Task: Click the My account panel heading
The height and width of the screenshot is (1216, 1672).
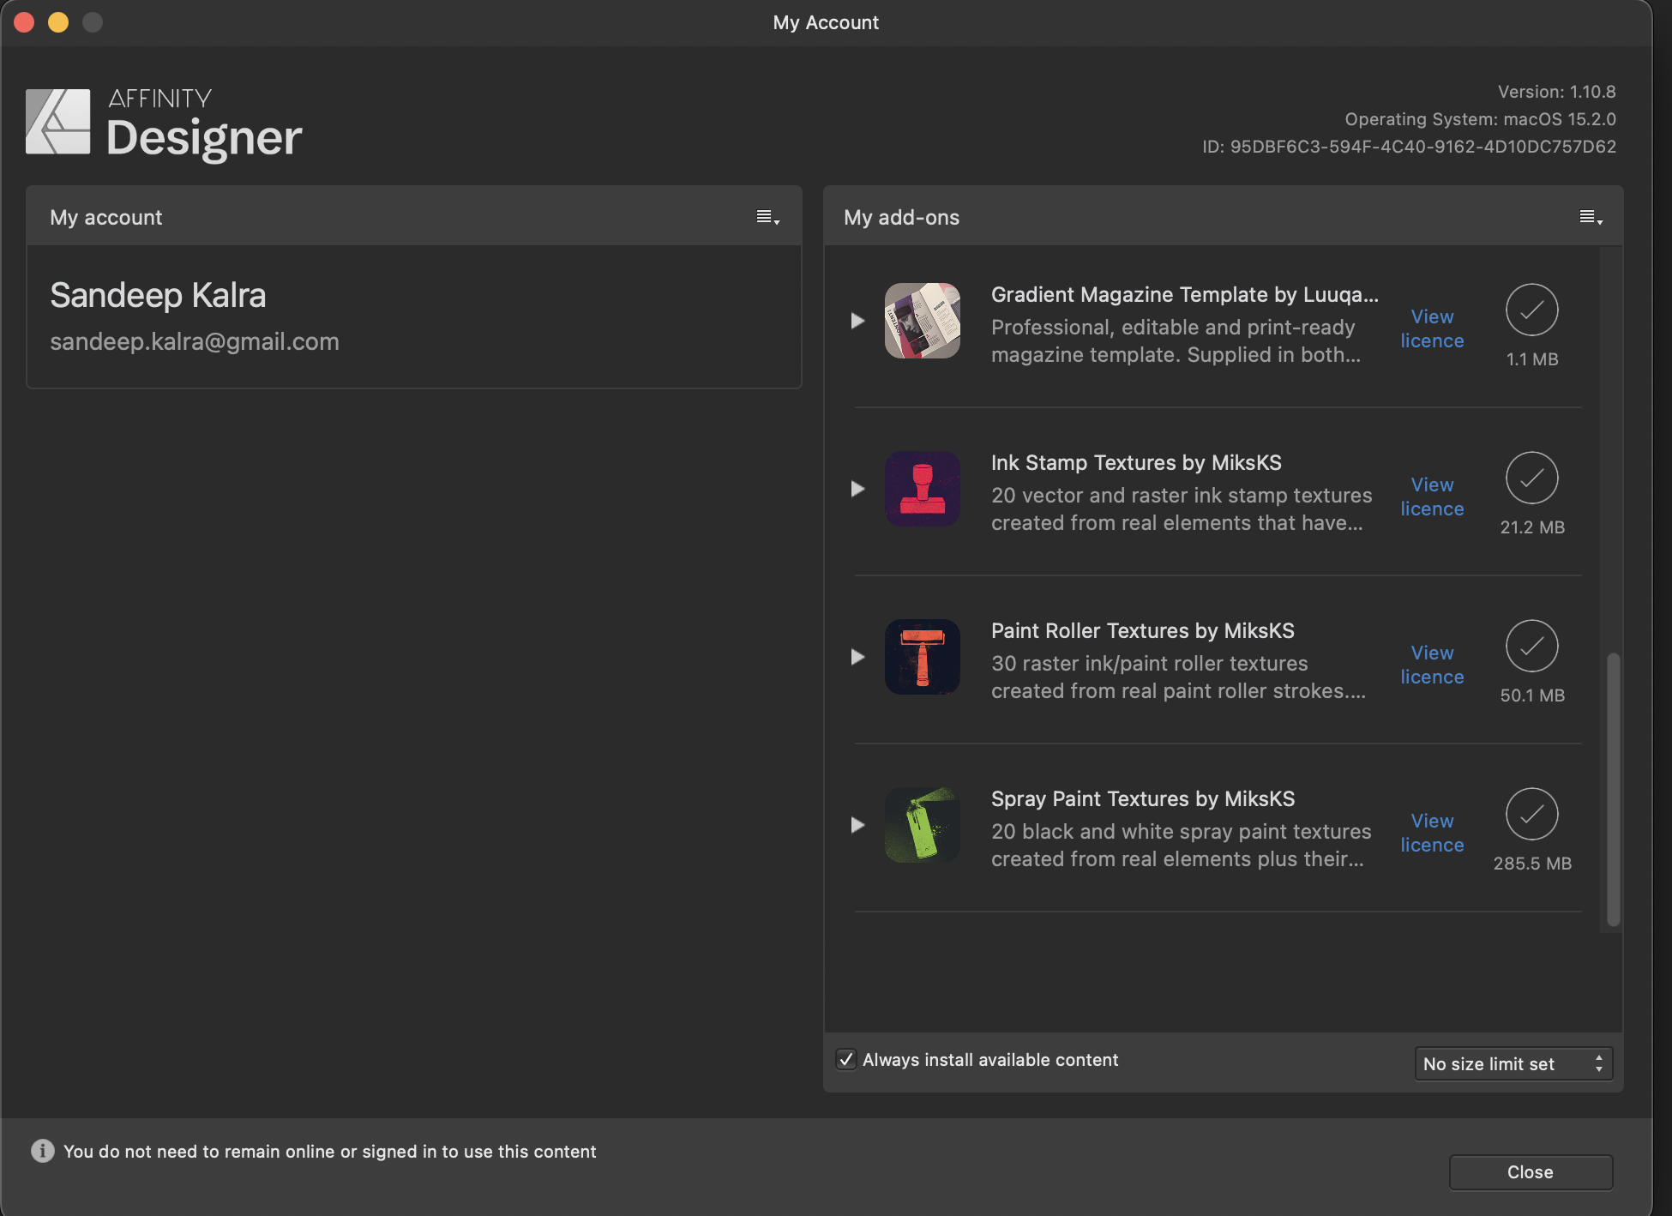Action: [x=105, y=218]
